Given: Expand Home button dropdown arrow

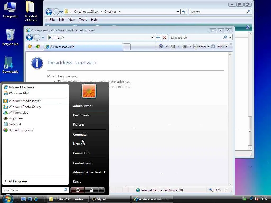Looking at the screenshot, I should (167, 46).
